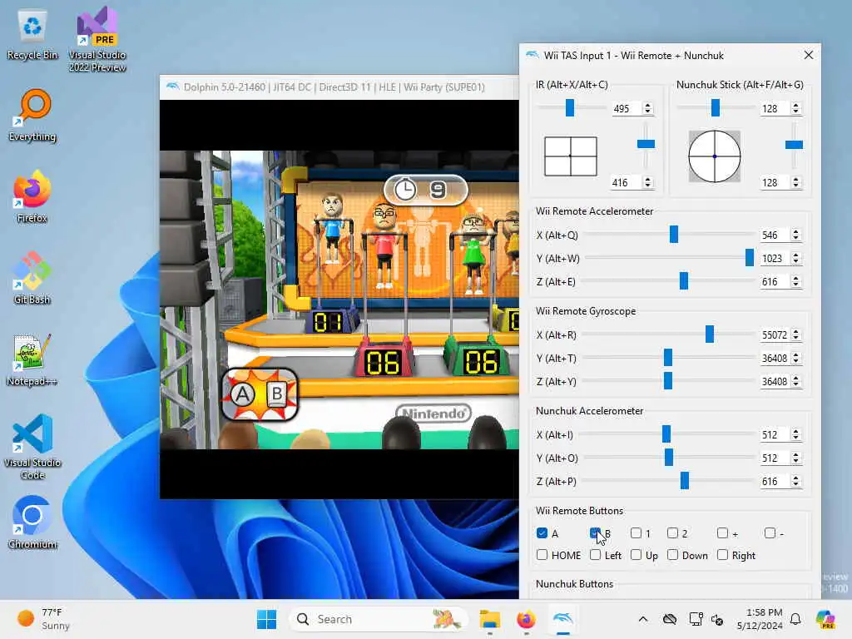The image size is (852, 639).
Task: Click Wii Remote Gyroscope X slider
Action: [710, 334]
